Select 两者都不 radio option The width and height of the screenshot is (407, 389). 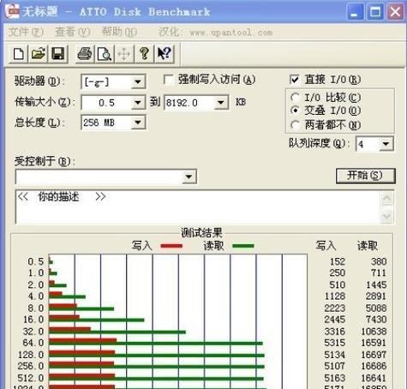[295, 124]
